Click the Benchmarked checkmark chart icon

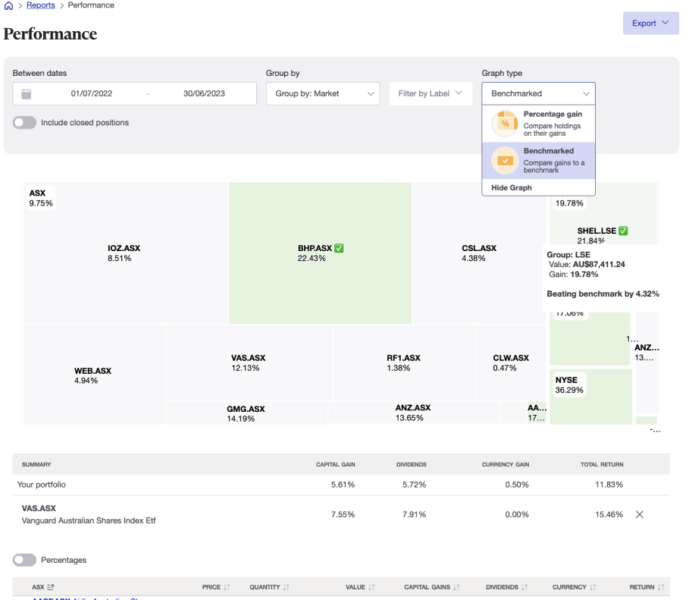click(505, 161)
